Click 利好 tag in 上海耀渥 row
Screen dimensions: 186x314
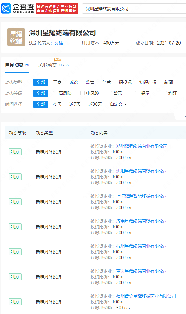(15, 202)
